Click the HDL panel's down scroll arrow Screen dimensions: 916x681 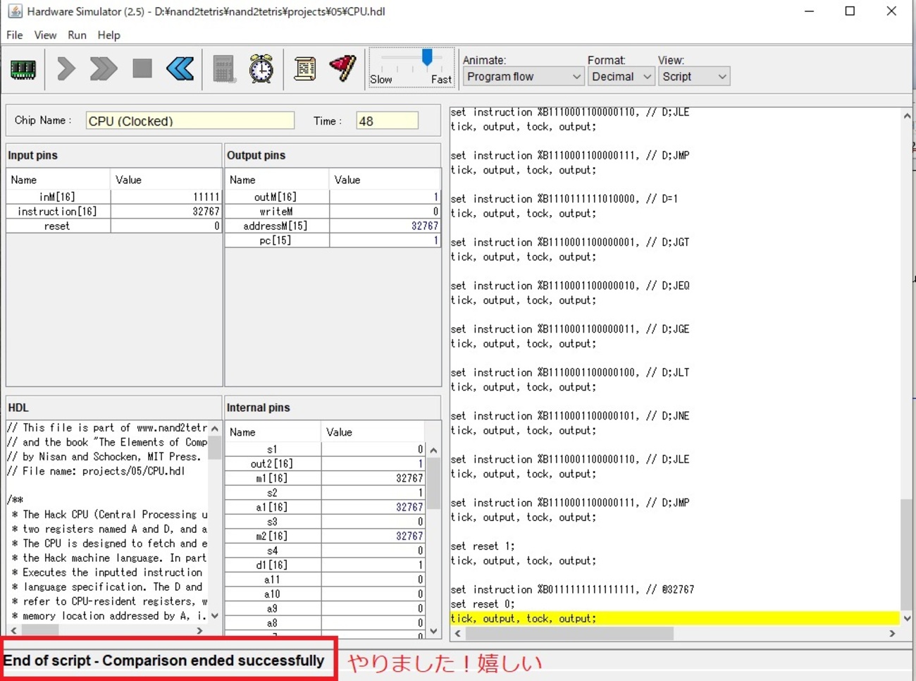click(215, 615)
